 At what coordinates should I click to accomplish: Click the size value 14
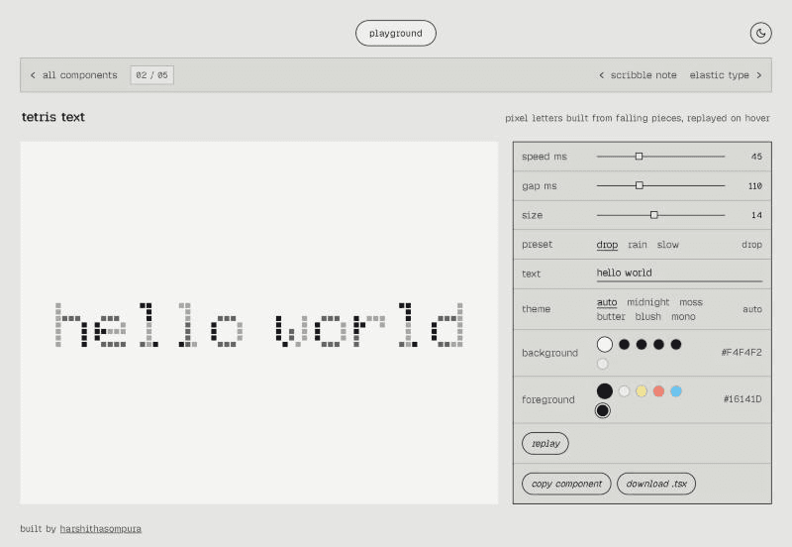(756, 215)
